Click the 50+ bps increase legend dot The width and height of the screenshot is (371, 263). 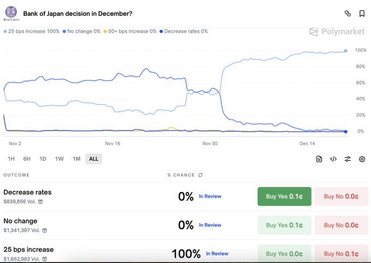[106, 32]
